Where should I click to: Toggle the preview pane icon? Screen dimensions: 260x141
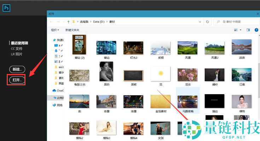(248, 30)
